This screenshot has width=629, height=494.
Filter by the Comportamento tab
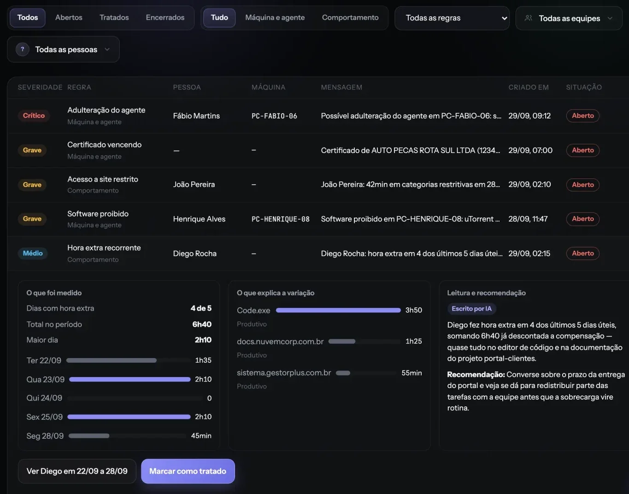coord(350,18)
